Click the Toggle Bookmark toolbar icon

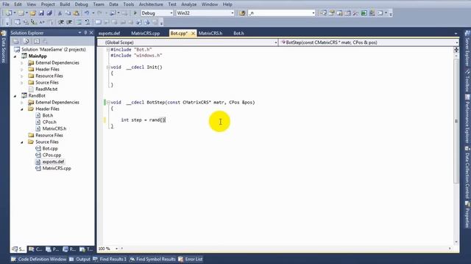coord(98,22)
